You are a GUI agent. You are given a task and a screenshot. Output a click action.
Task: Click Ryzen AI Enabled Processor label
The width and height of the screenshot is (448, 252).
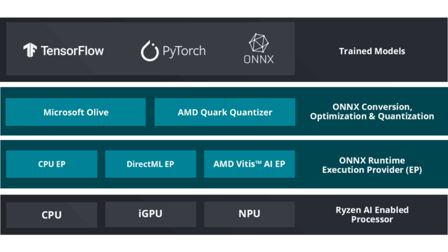[372, 215]
